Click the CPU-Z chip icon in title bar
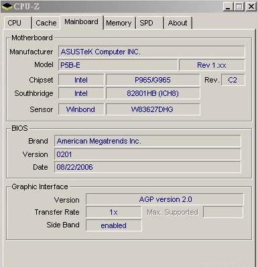Screen dimensions: 258x267 (7, 7)
